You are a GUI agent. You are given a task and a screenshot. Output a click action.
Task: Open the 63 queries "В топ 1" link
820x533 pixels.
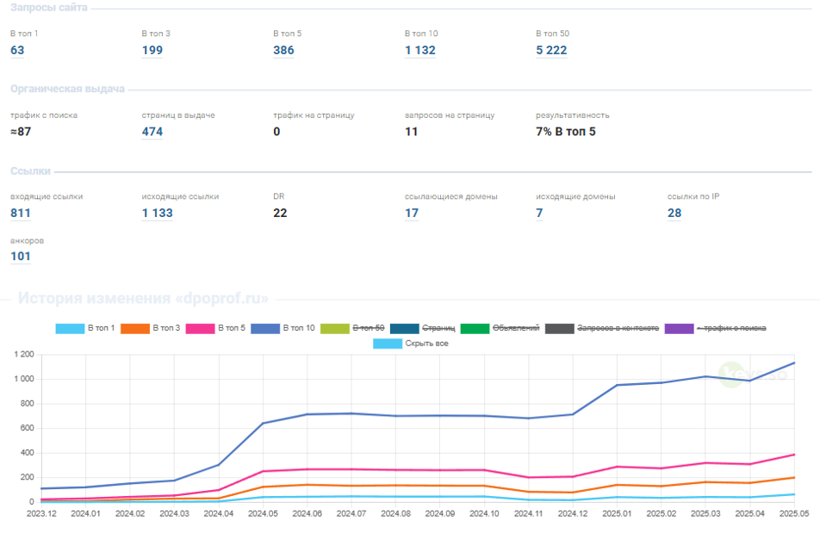(17, 50)
